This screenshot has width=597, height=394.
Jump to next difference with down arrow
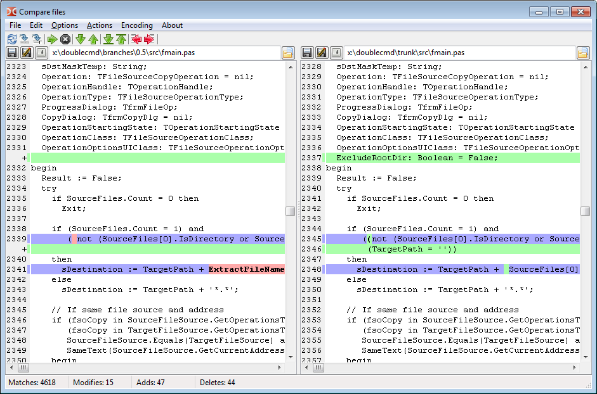point(81,39)
